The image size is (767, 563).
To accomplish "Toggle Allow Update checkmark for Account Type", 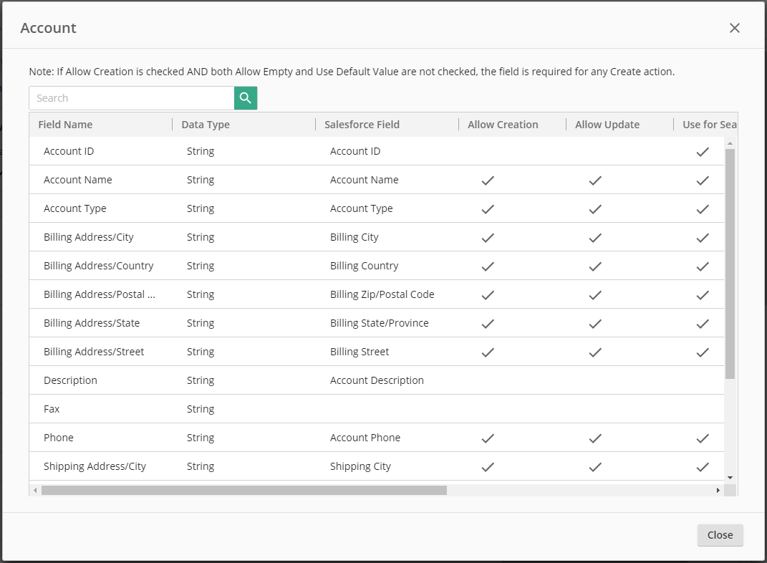I will pos(594,209).
